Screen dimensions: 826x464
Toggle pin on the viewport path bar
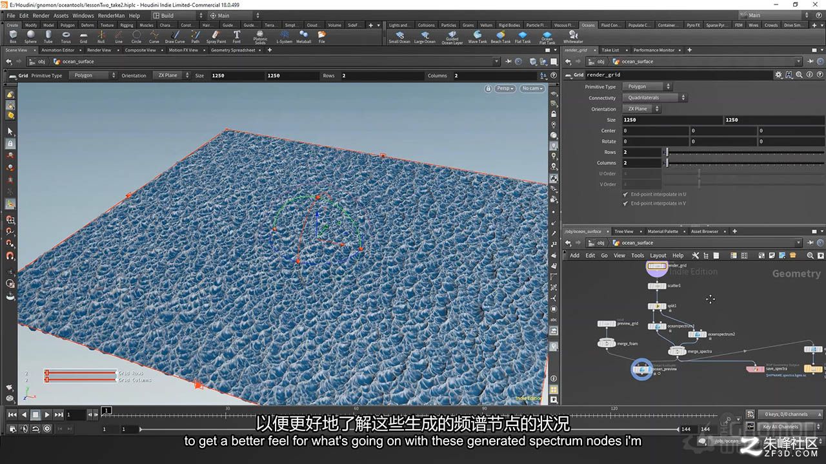pos(508,61)
